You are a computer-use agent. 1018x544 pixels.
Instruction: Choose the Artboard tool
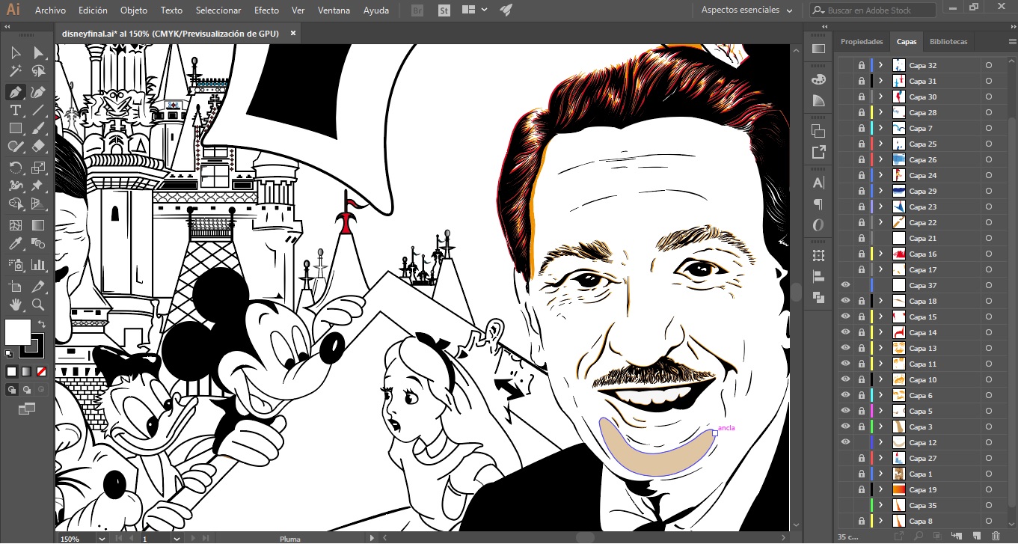[x=15, y=286]
